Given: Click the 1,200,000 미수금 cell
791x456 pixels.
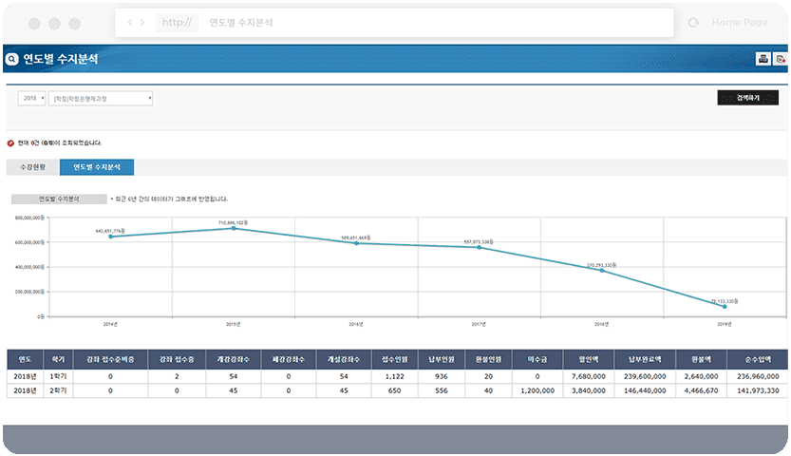Looking at the screenshot, I should (x=537, y=390).
